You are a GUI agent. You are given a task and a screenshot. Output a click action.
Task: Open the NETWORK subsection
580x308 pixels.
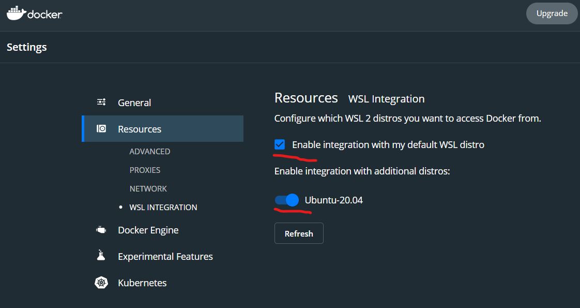coord(148,189)
